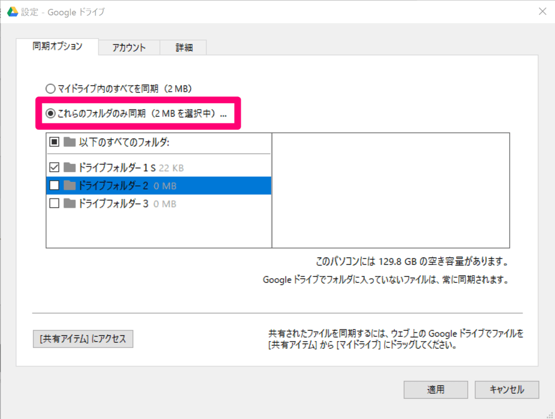Image resolution: width=555 pixels, height=419 pixels.
Task: Click the Google Drive logo in title bar
Action: (12, 12)
